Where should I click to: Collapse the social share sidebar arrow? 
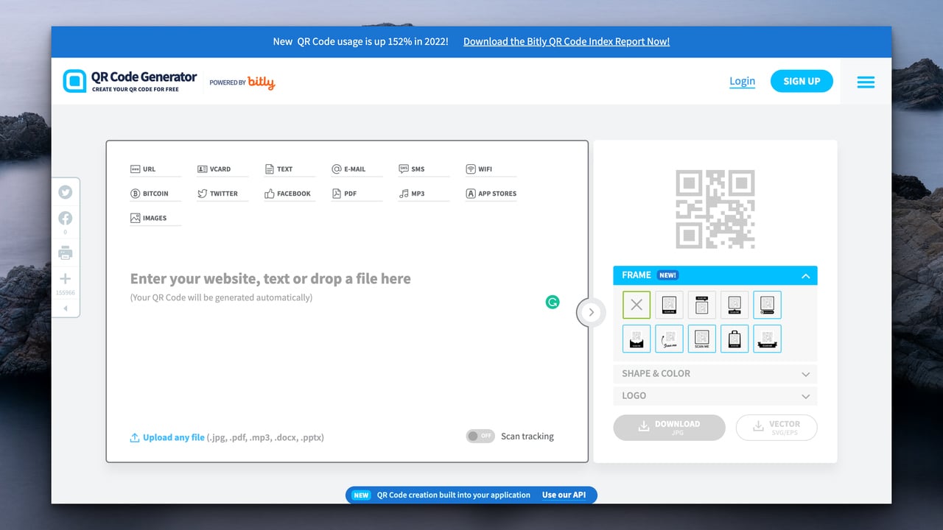pos(66,308)
